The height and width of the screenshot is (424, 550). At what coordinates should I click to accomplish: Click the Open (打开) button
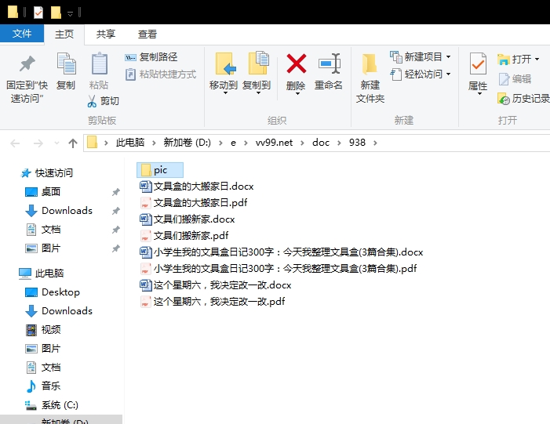pos(518,60)
